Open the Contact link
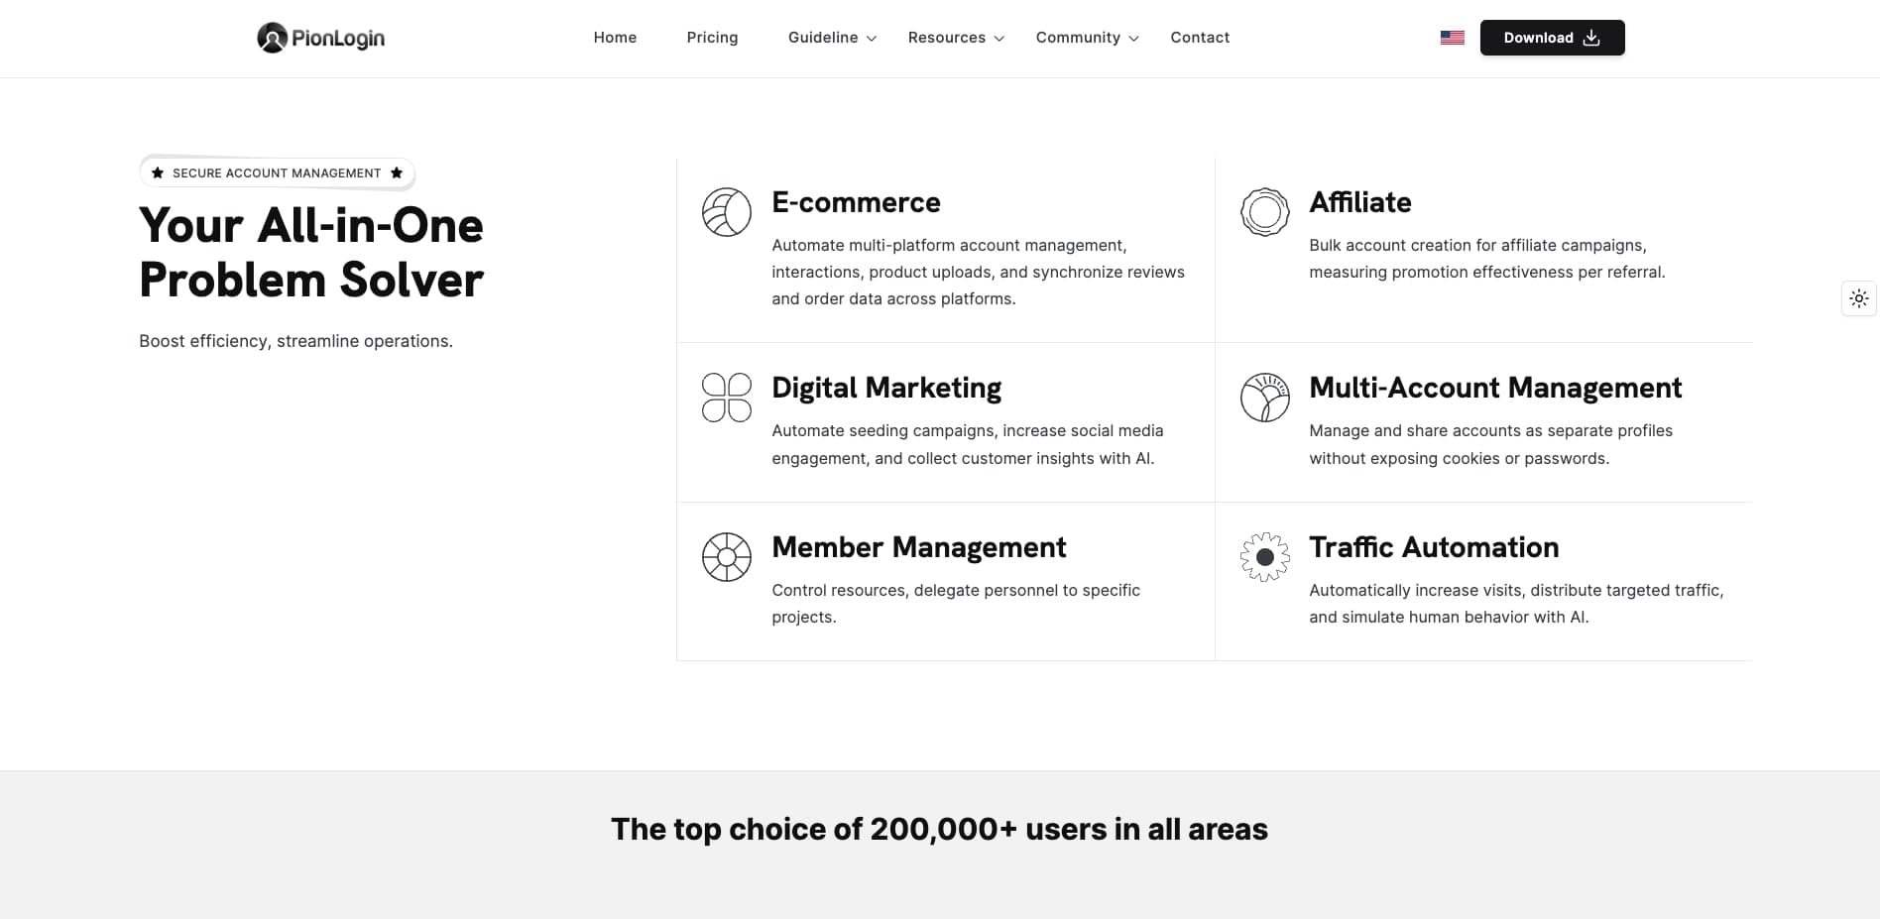This screenshot has width=1880, height=919. pos(1200,38)
